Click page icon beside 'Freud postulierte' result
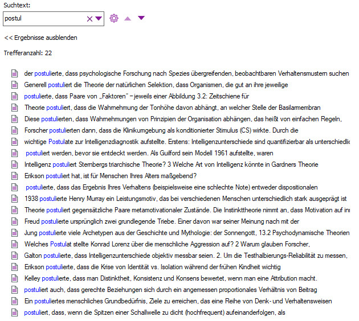 (15, 221)
